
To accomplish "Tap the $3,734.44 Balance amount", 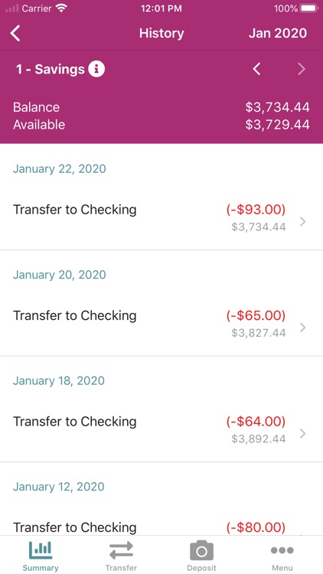I will coord(278,107).
